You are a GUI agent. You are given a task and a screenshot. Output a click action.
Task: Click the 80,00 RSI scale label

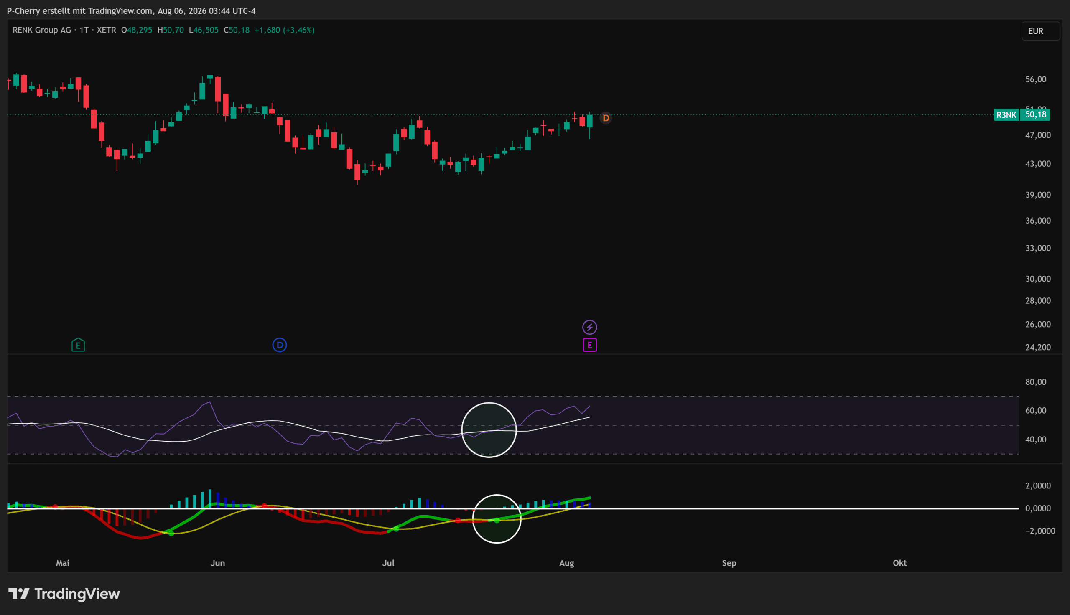[1036, 382]
